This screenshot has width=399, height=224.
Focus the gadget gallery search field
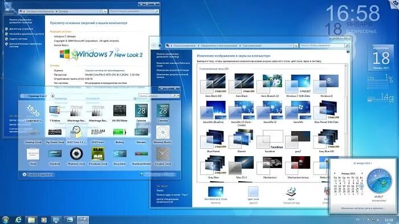(x=156, y=96)
